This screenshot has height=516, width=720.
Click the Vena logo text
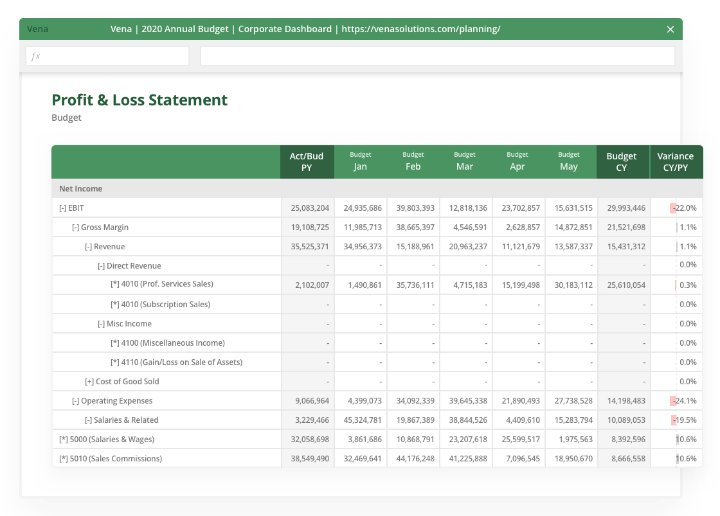click(37, 29)
